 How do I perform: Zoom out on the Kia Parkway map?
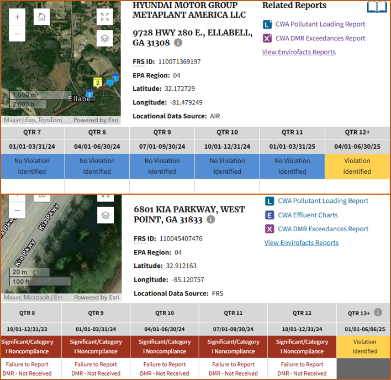(17, 211)
